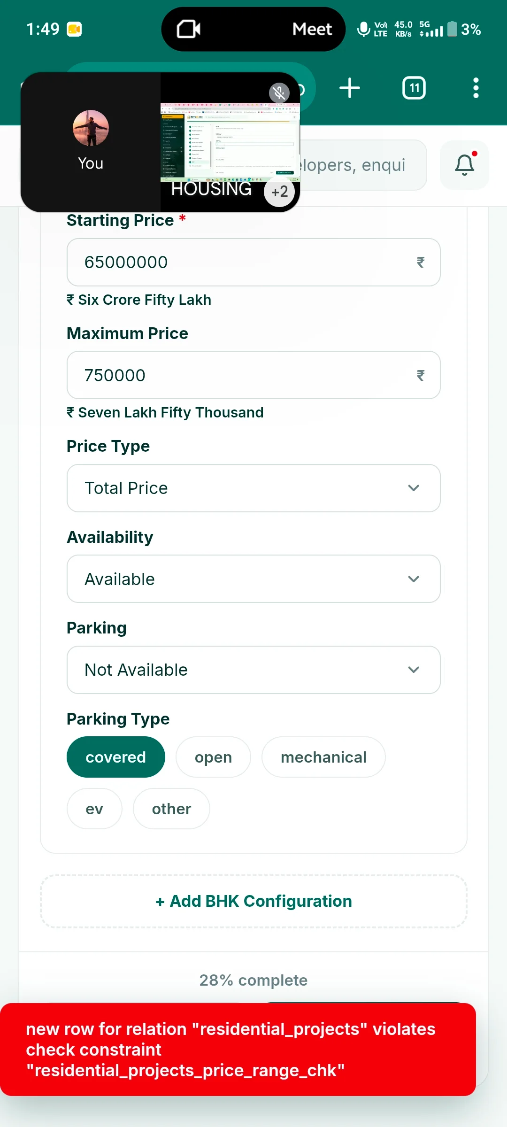Open the browser three-dot overflow menu
Viewport: 507px width, 1127px height.
pyautogui.click(x=476, y=88)
